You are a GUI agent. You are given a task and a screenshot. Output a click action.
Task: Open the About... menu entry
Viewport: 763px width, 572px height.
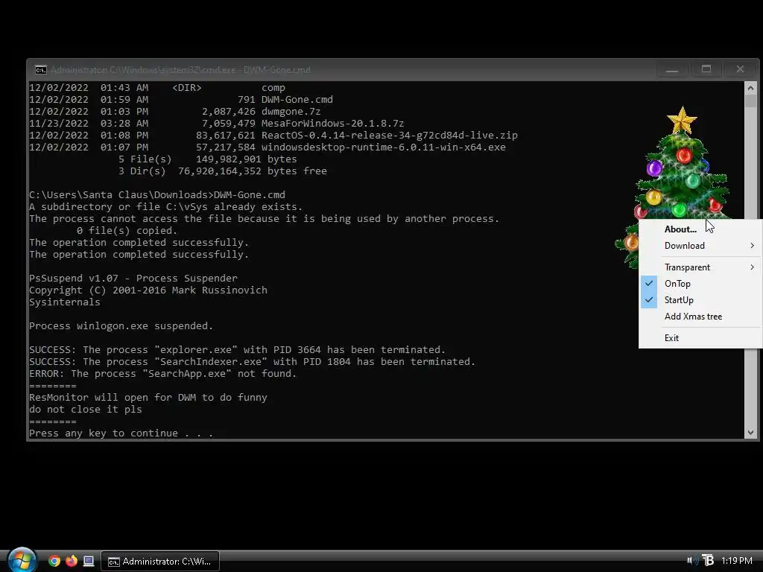pyautogui.click(x=680, y=229)
